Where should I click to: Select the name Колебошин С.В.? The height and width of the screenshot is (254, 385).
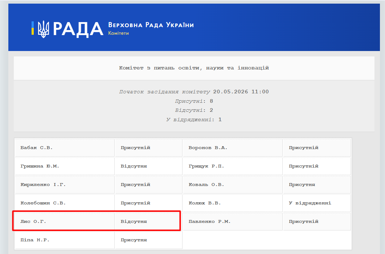click(x=43, y=203)
